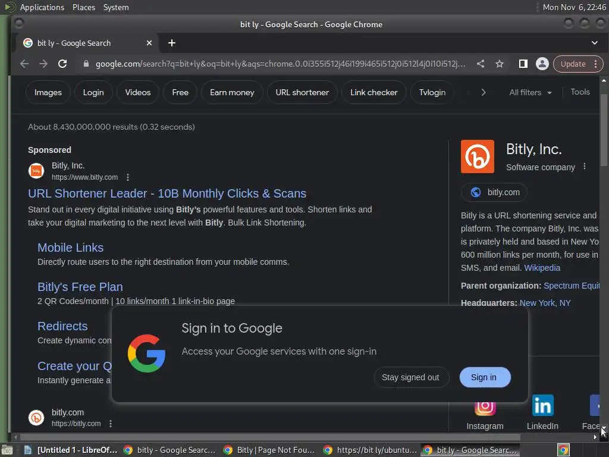
Task: Open Bitly's LinkedIn profile icon
Action: 542,405
